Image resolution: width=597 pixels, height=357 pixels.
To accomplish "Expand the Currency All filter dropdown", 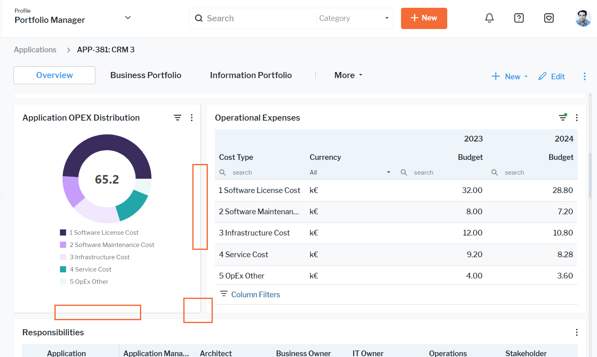I will pos(350,173).
